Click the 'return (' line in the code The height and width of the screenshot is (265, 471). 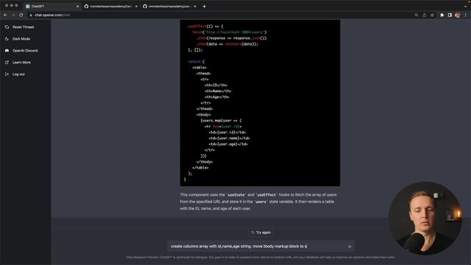coord(196,62)
